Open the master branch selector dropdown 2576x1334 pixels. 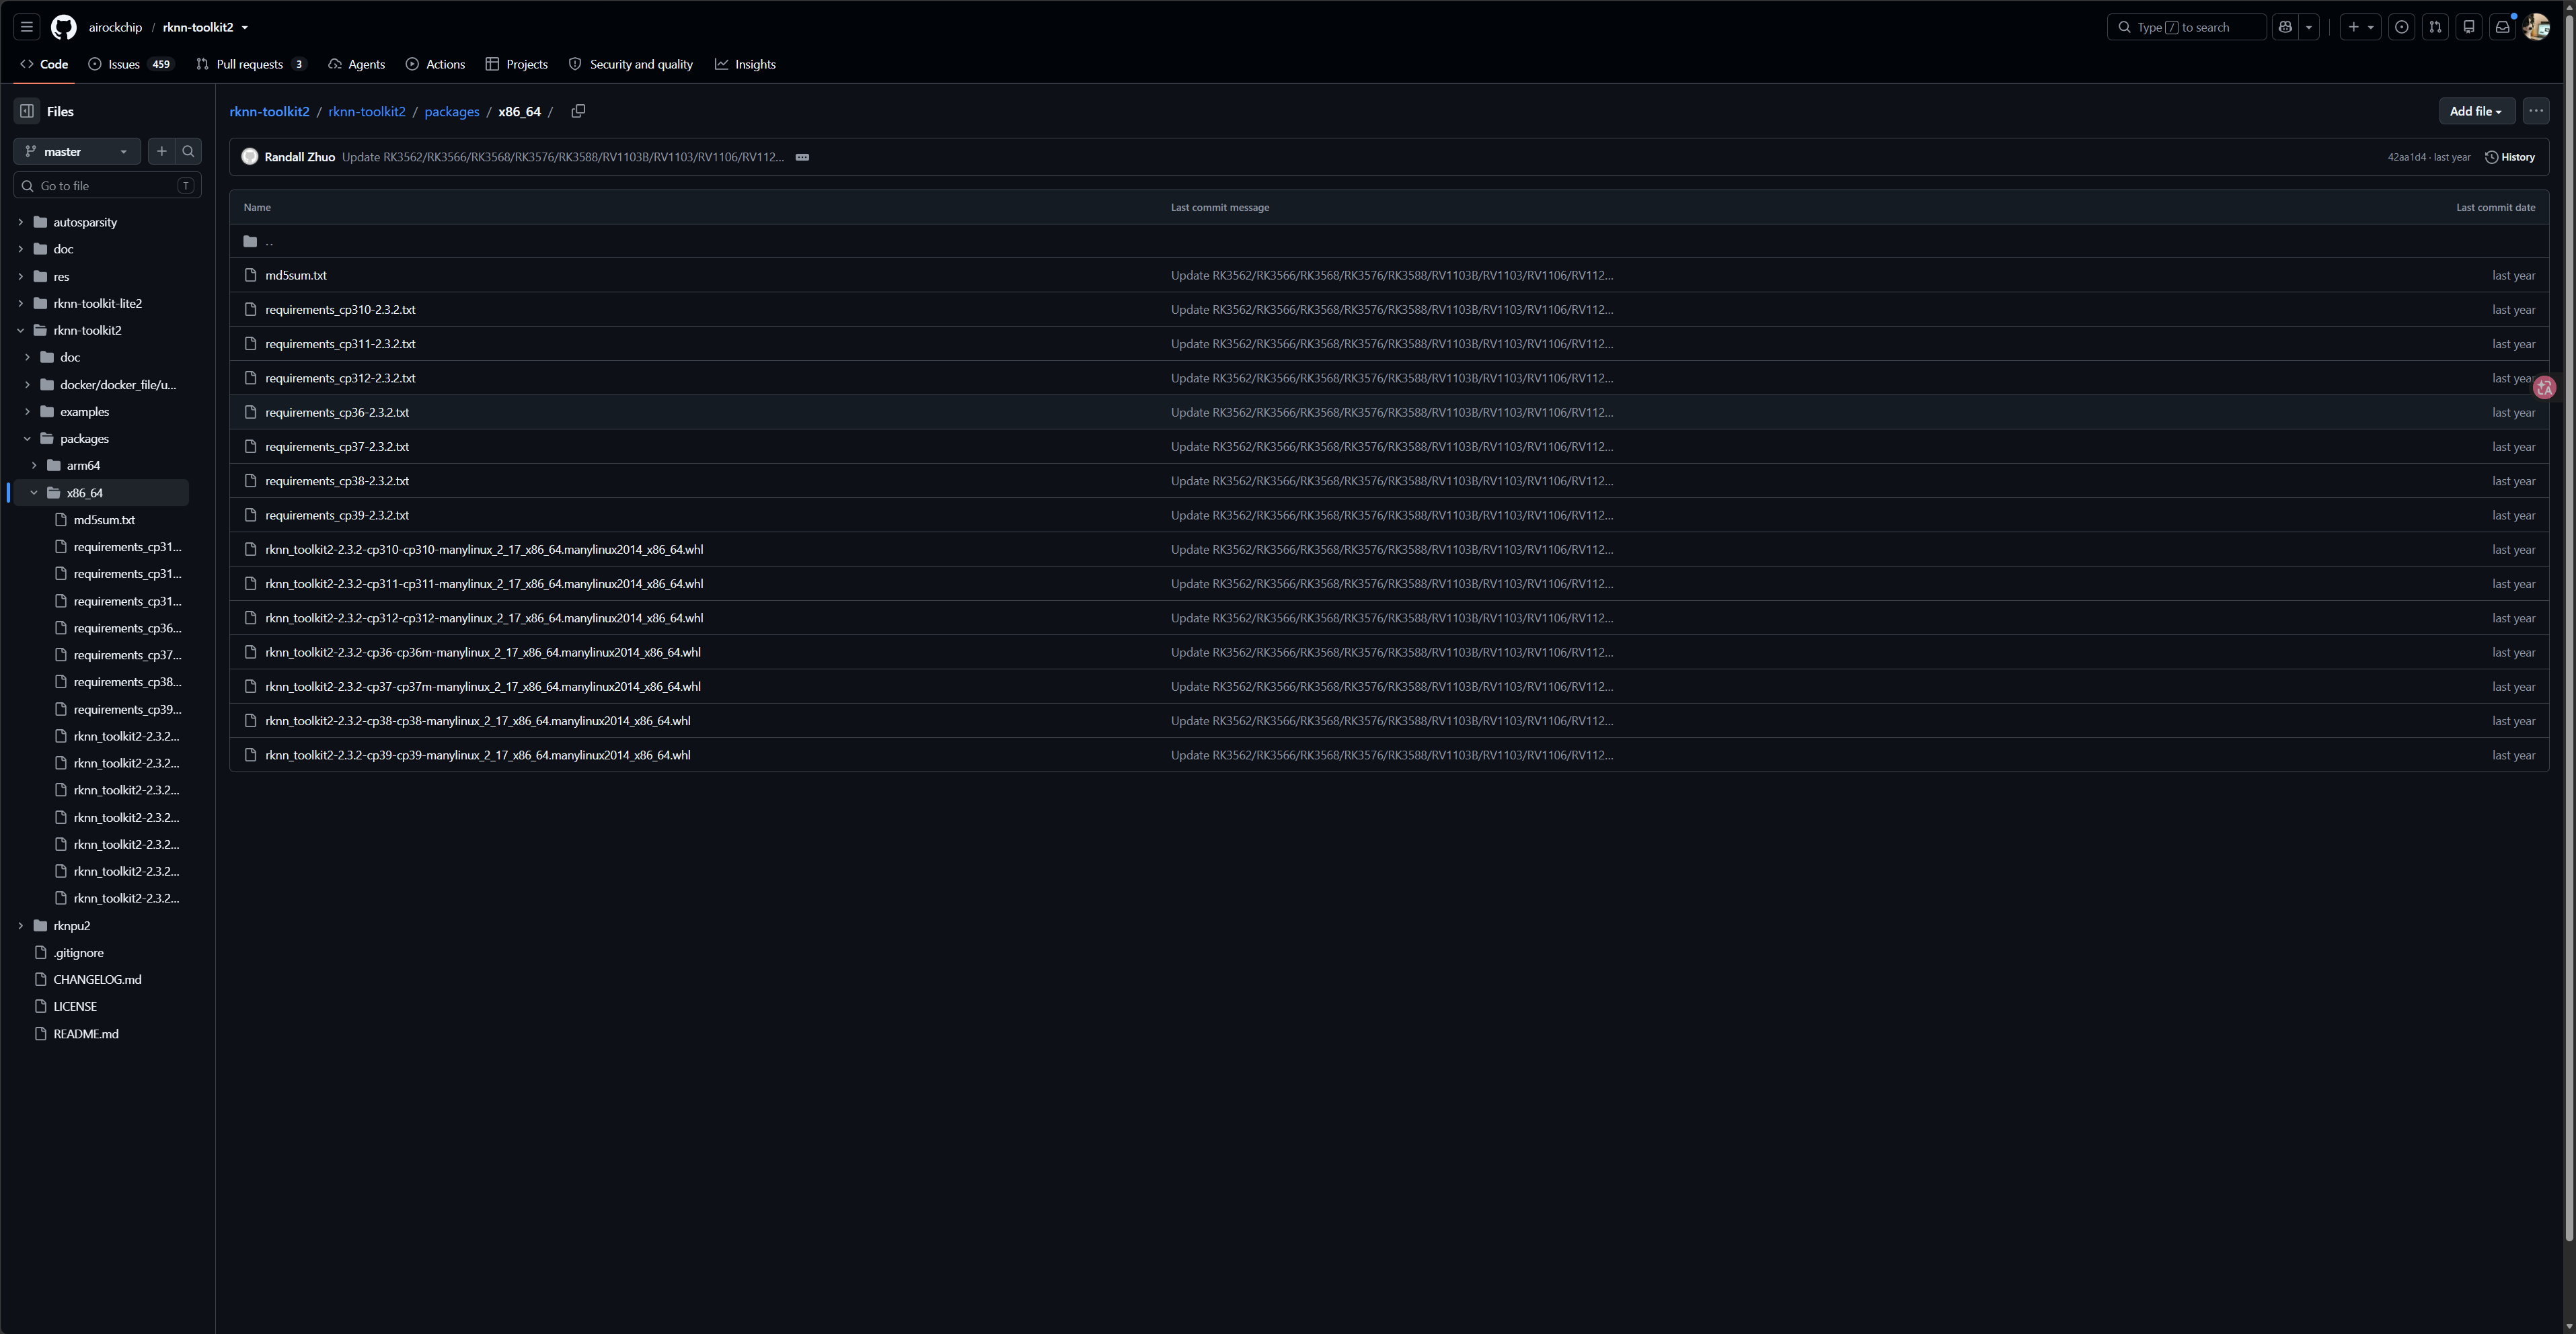click(77, 151)
